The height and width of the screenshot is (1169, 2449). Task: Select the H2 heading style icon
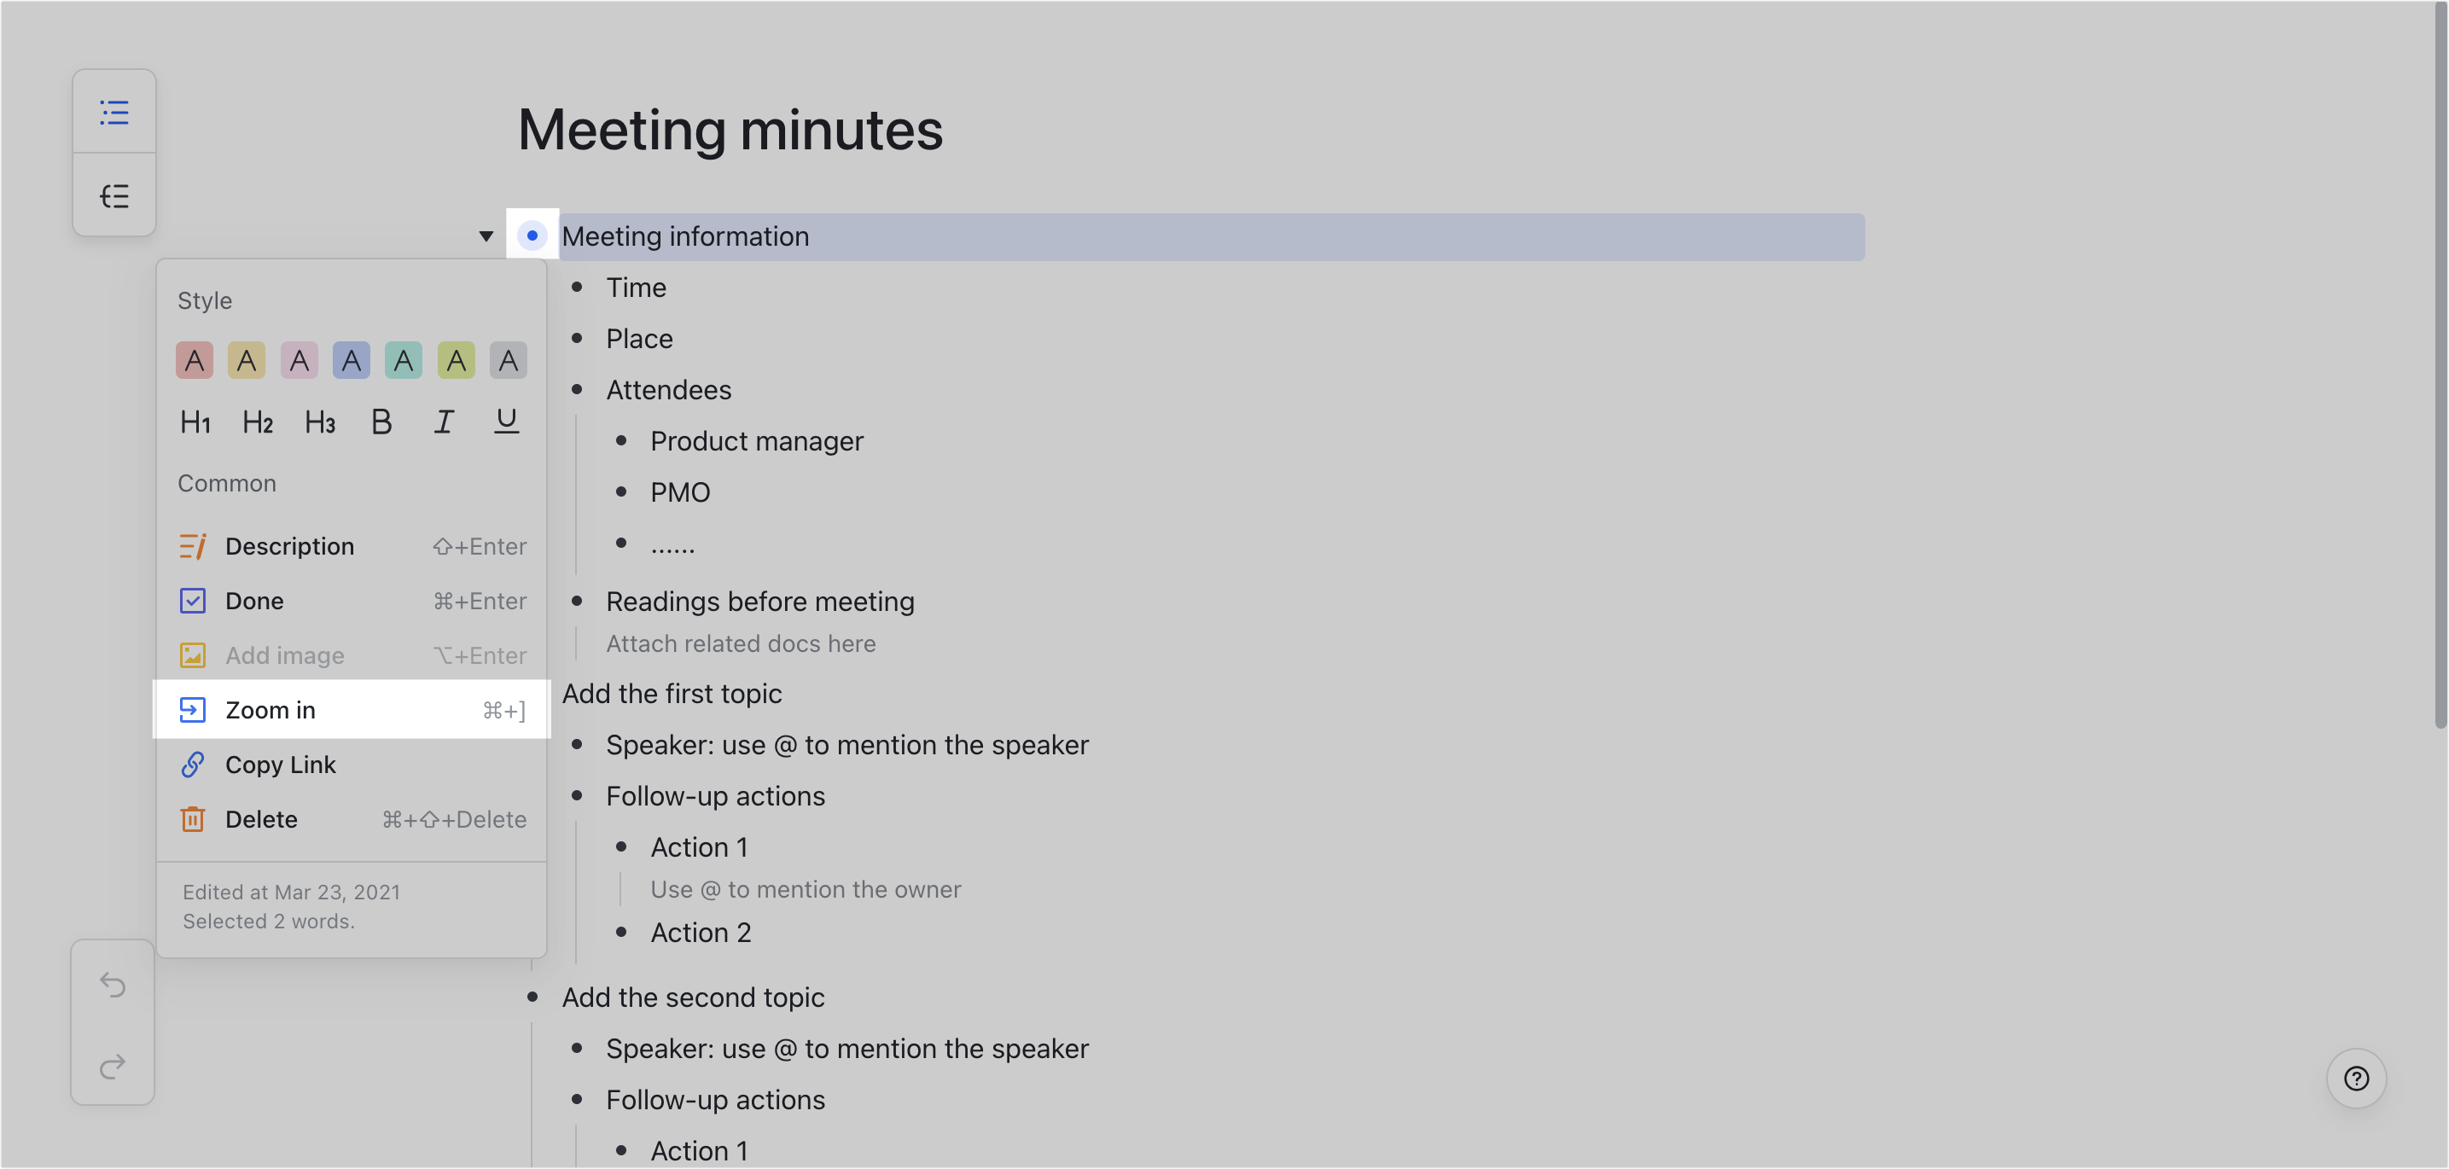pyautogui.click(x=257, y=422)
